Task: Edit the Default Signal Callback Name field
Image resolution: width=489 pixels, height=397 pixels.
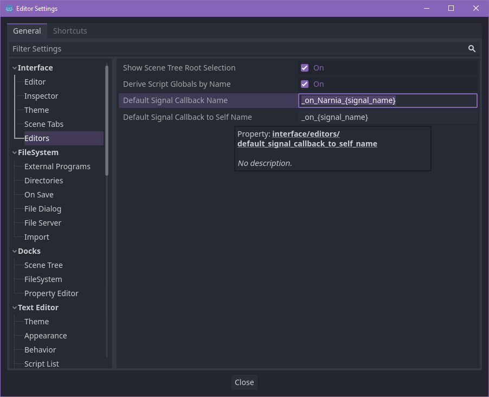Action: [387, 100]
